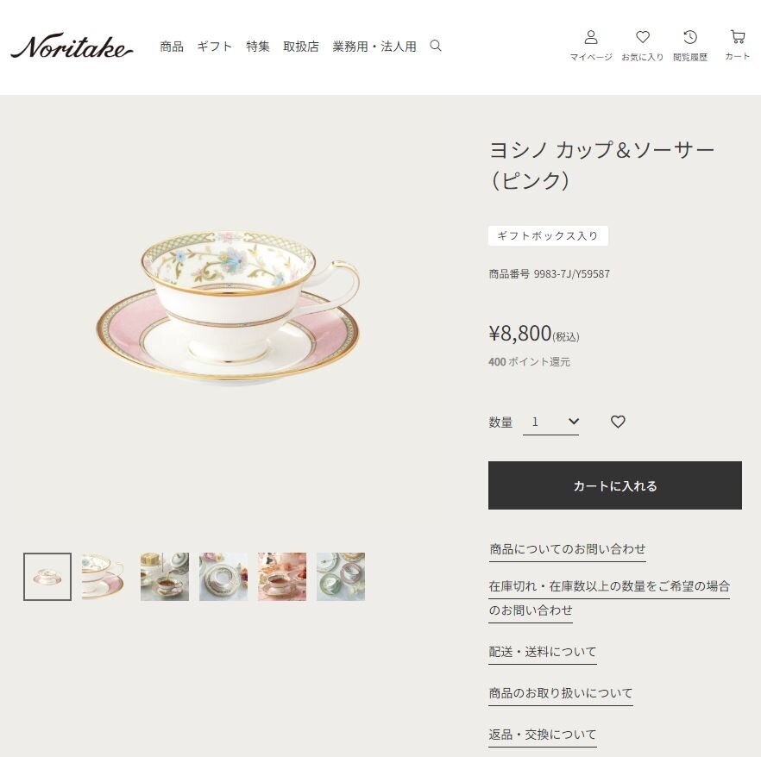Open the search magnifier icon

pyautogui.click(x=436, y=46)
